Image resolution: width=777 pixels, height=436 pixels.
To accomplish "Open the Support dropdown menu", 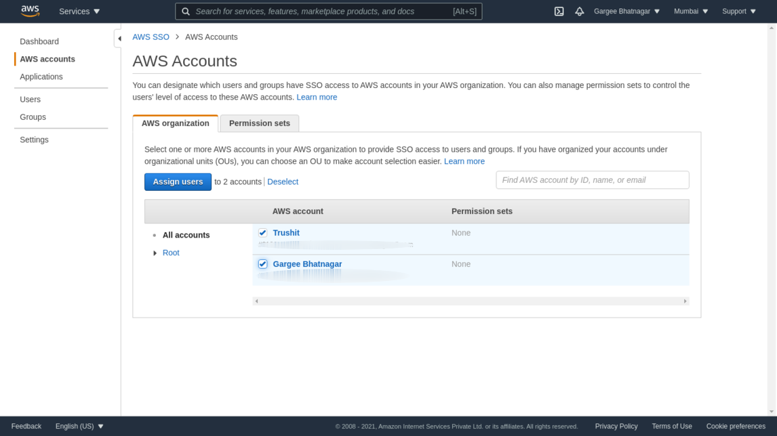I will tap(738, 12).
